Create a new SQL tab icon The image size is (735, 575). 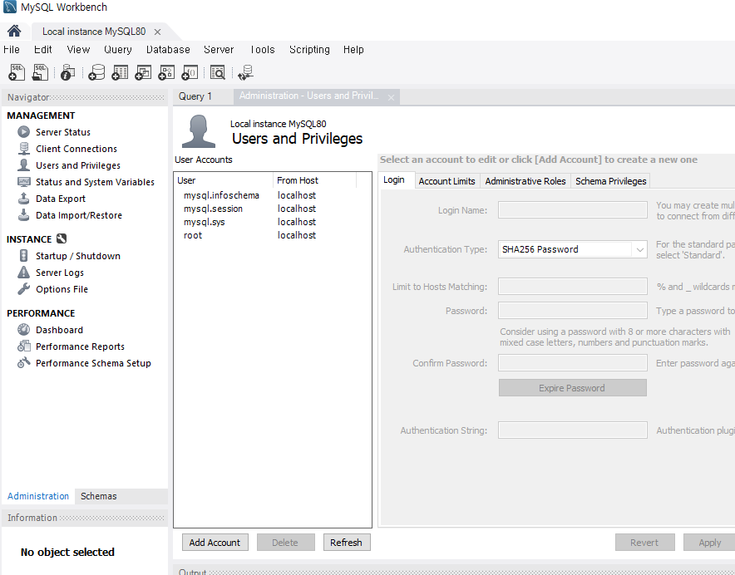point(17,72)
